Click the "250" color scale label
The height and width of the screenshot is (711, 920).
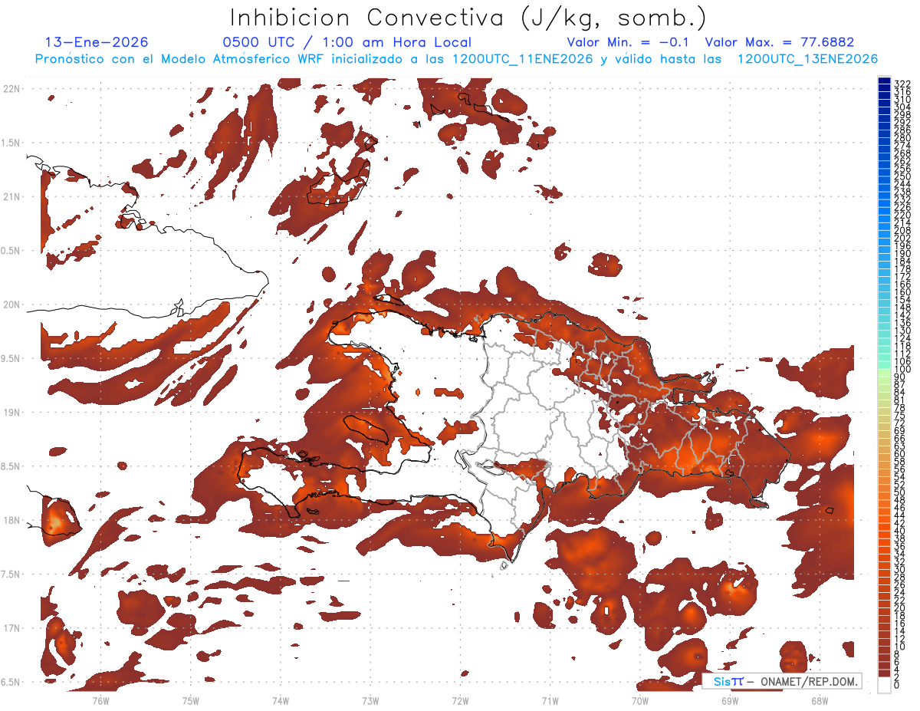902,177
